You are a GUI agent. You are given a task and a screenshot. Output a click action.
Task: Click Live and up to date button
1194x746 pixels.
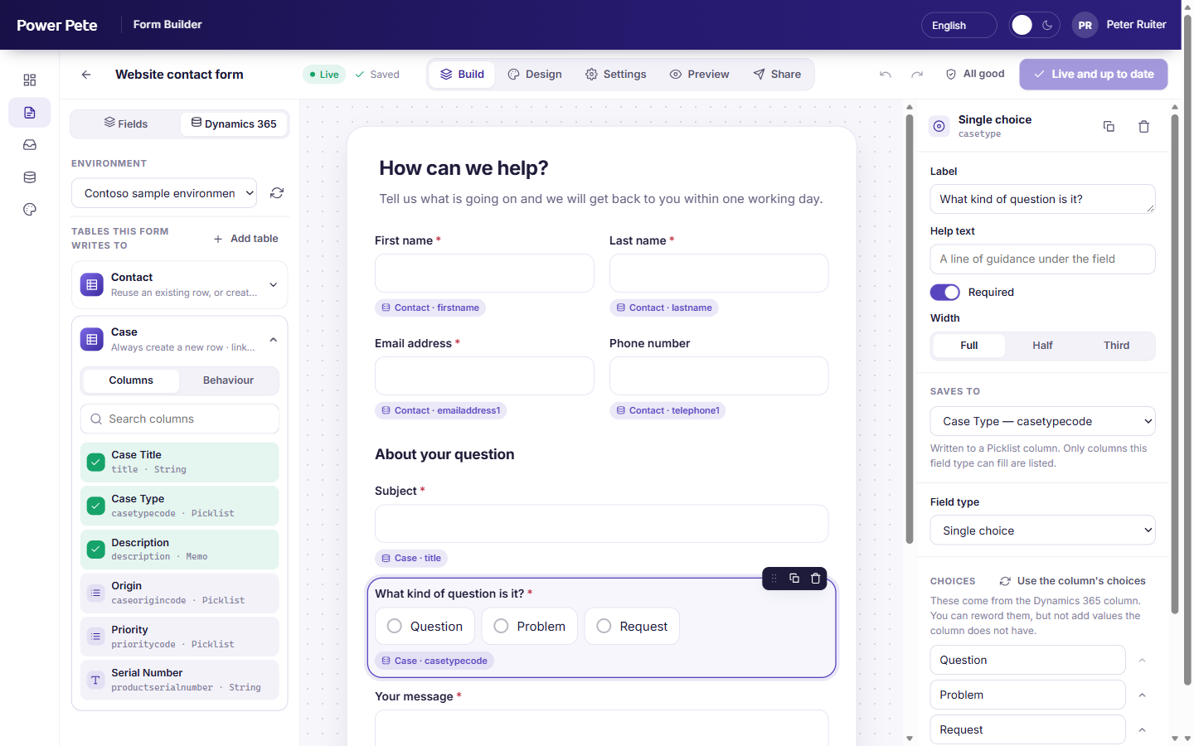click(1094, 75)
